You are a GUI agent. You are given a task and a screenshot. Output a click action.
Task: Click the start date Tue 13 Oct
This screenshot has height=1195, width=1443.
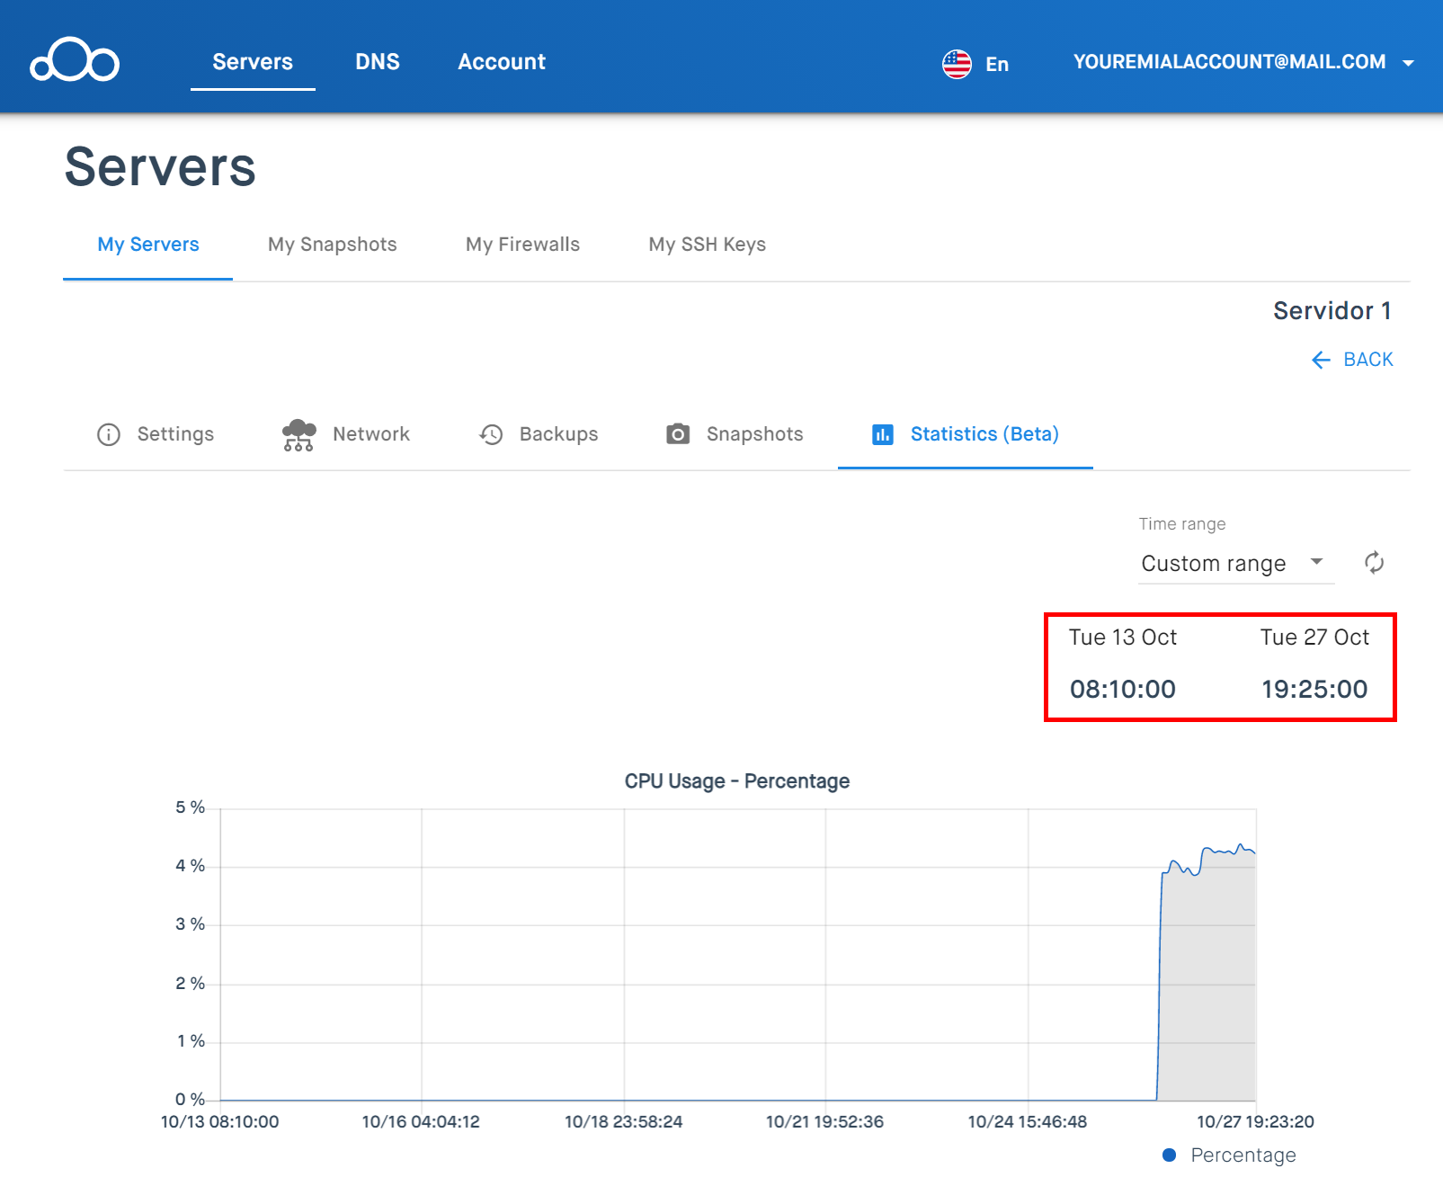[1123, 638]
